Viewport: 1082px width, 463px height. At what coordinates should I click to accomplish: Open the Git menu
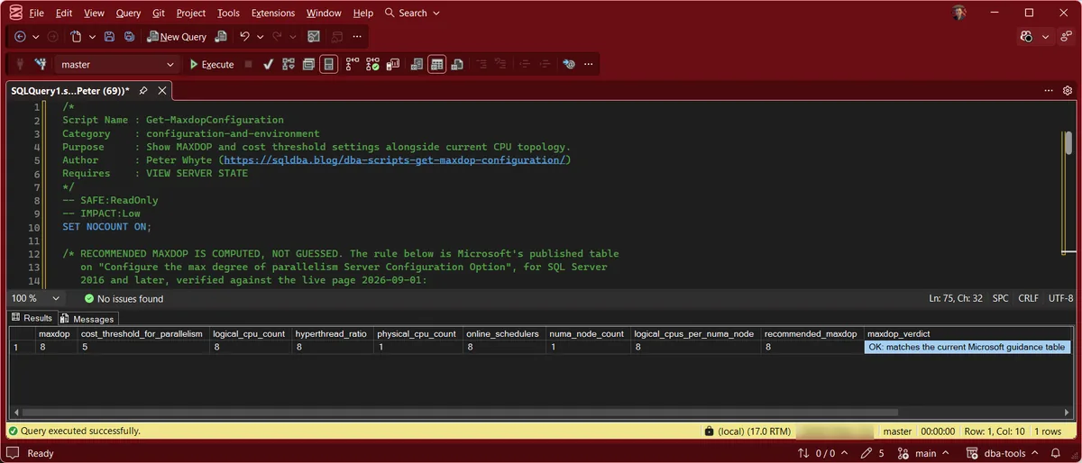click(x=159, y=14)
